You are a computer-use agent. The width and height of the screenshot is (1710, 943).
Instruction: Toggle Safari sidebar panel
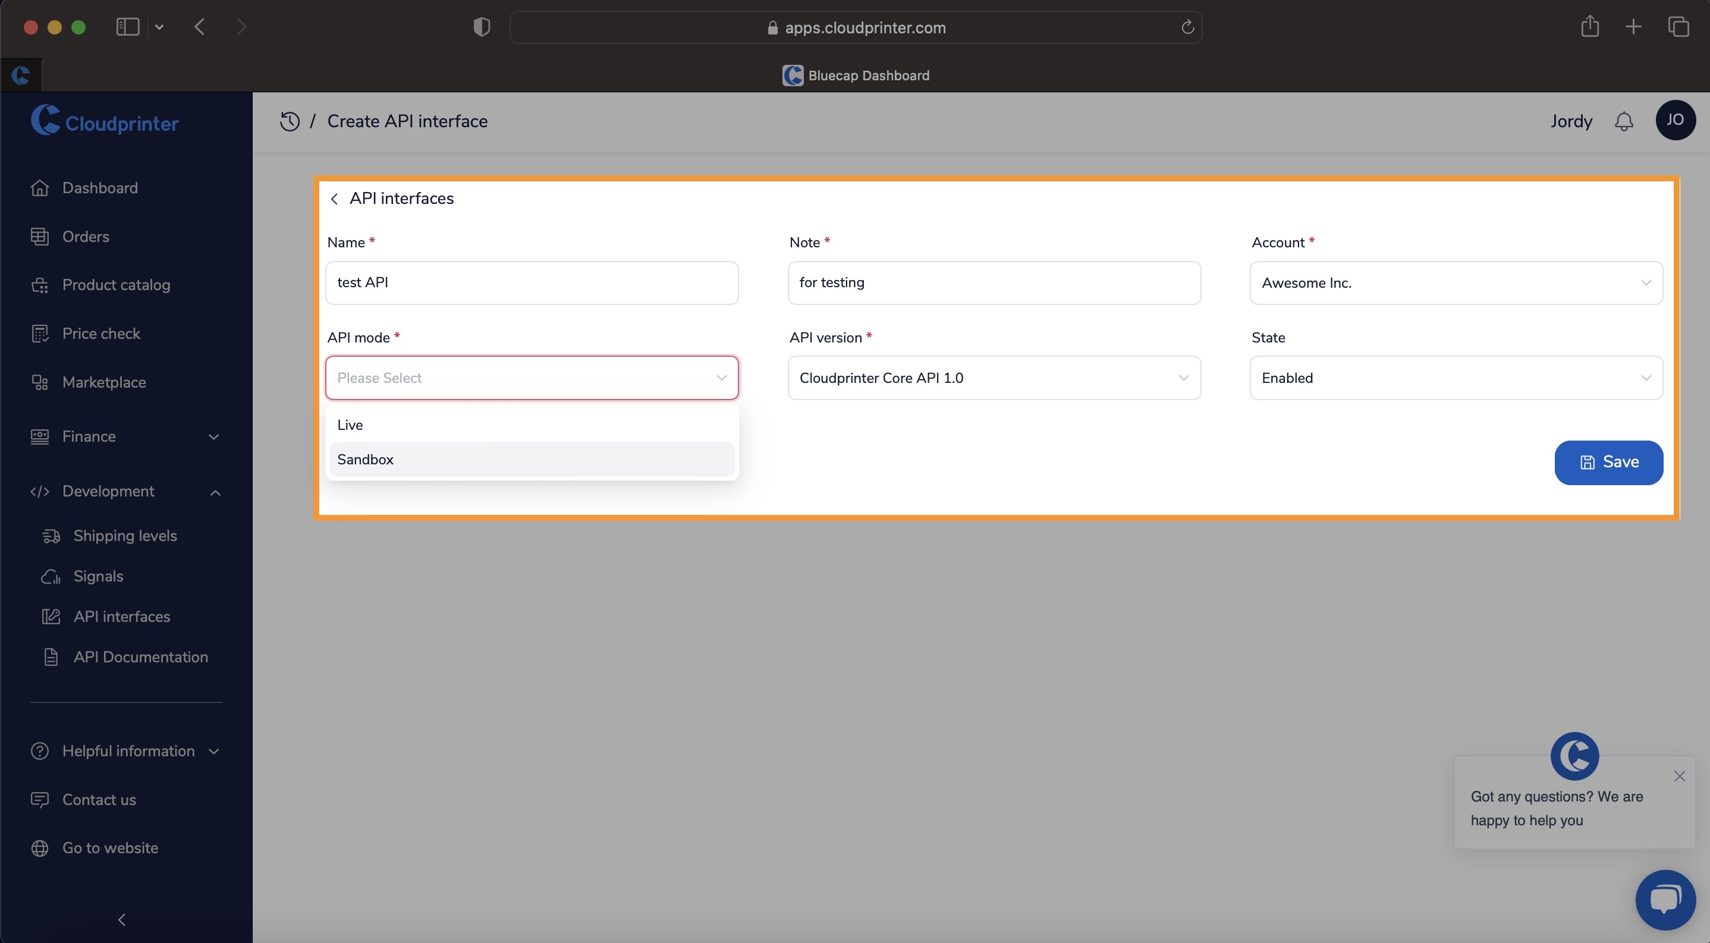pyautogui.click(x=127, y=27)
